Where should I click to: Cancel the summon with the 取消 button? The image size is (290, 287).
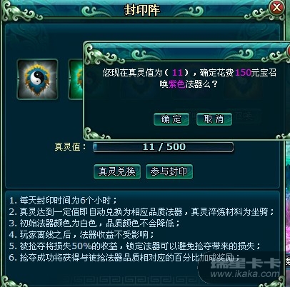[214, 119]
